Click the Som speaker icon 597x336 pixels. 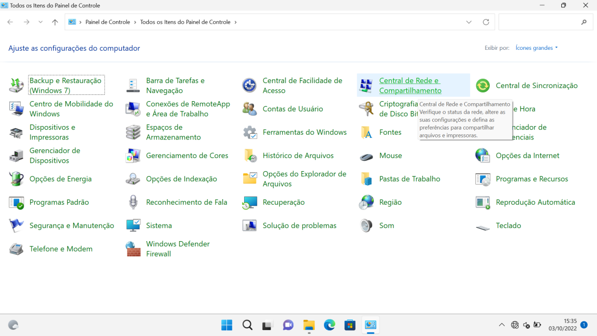point(366,226)
